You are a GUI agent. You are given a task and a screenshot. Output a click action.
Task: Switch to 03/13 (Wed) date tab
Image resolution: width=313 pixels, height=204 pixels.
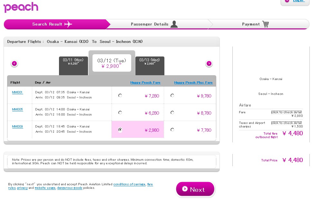[150, 62]
